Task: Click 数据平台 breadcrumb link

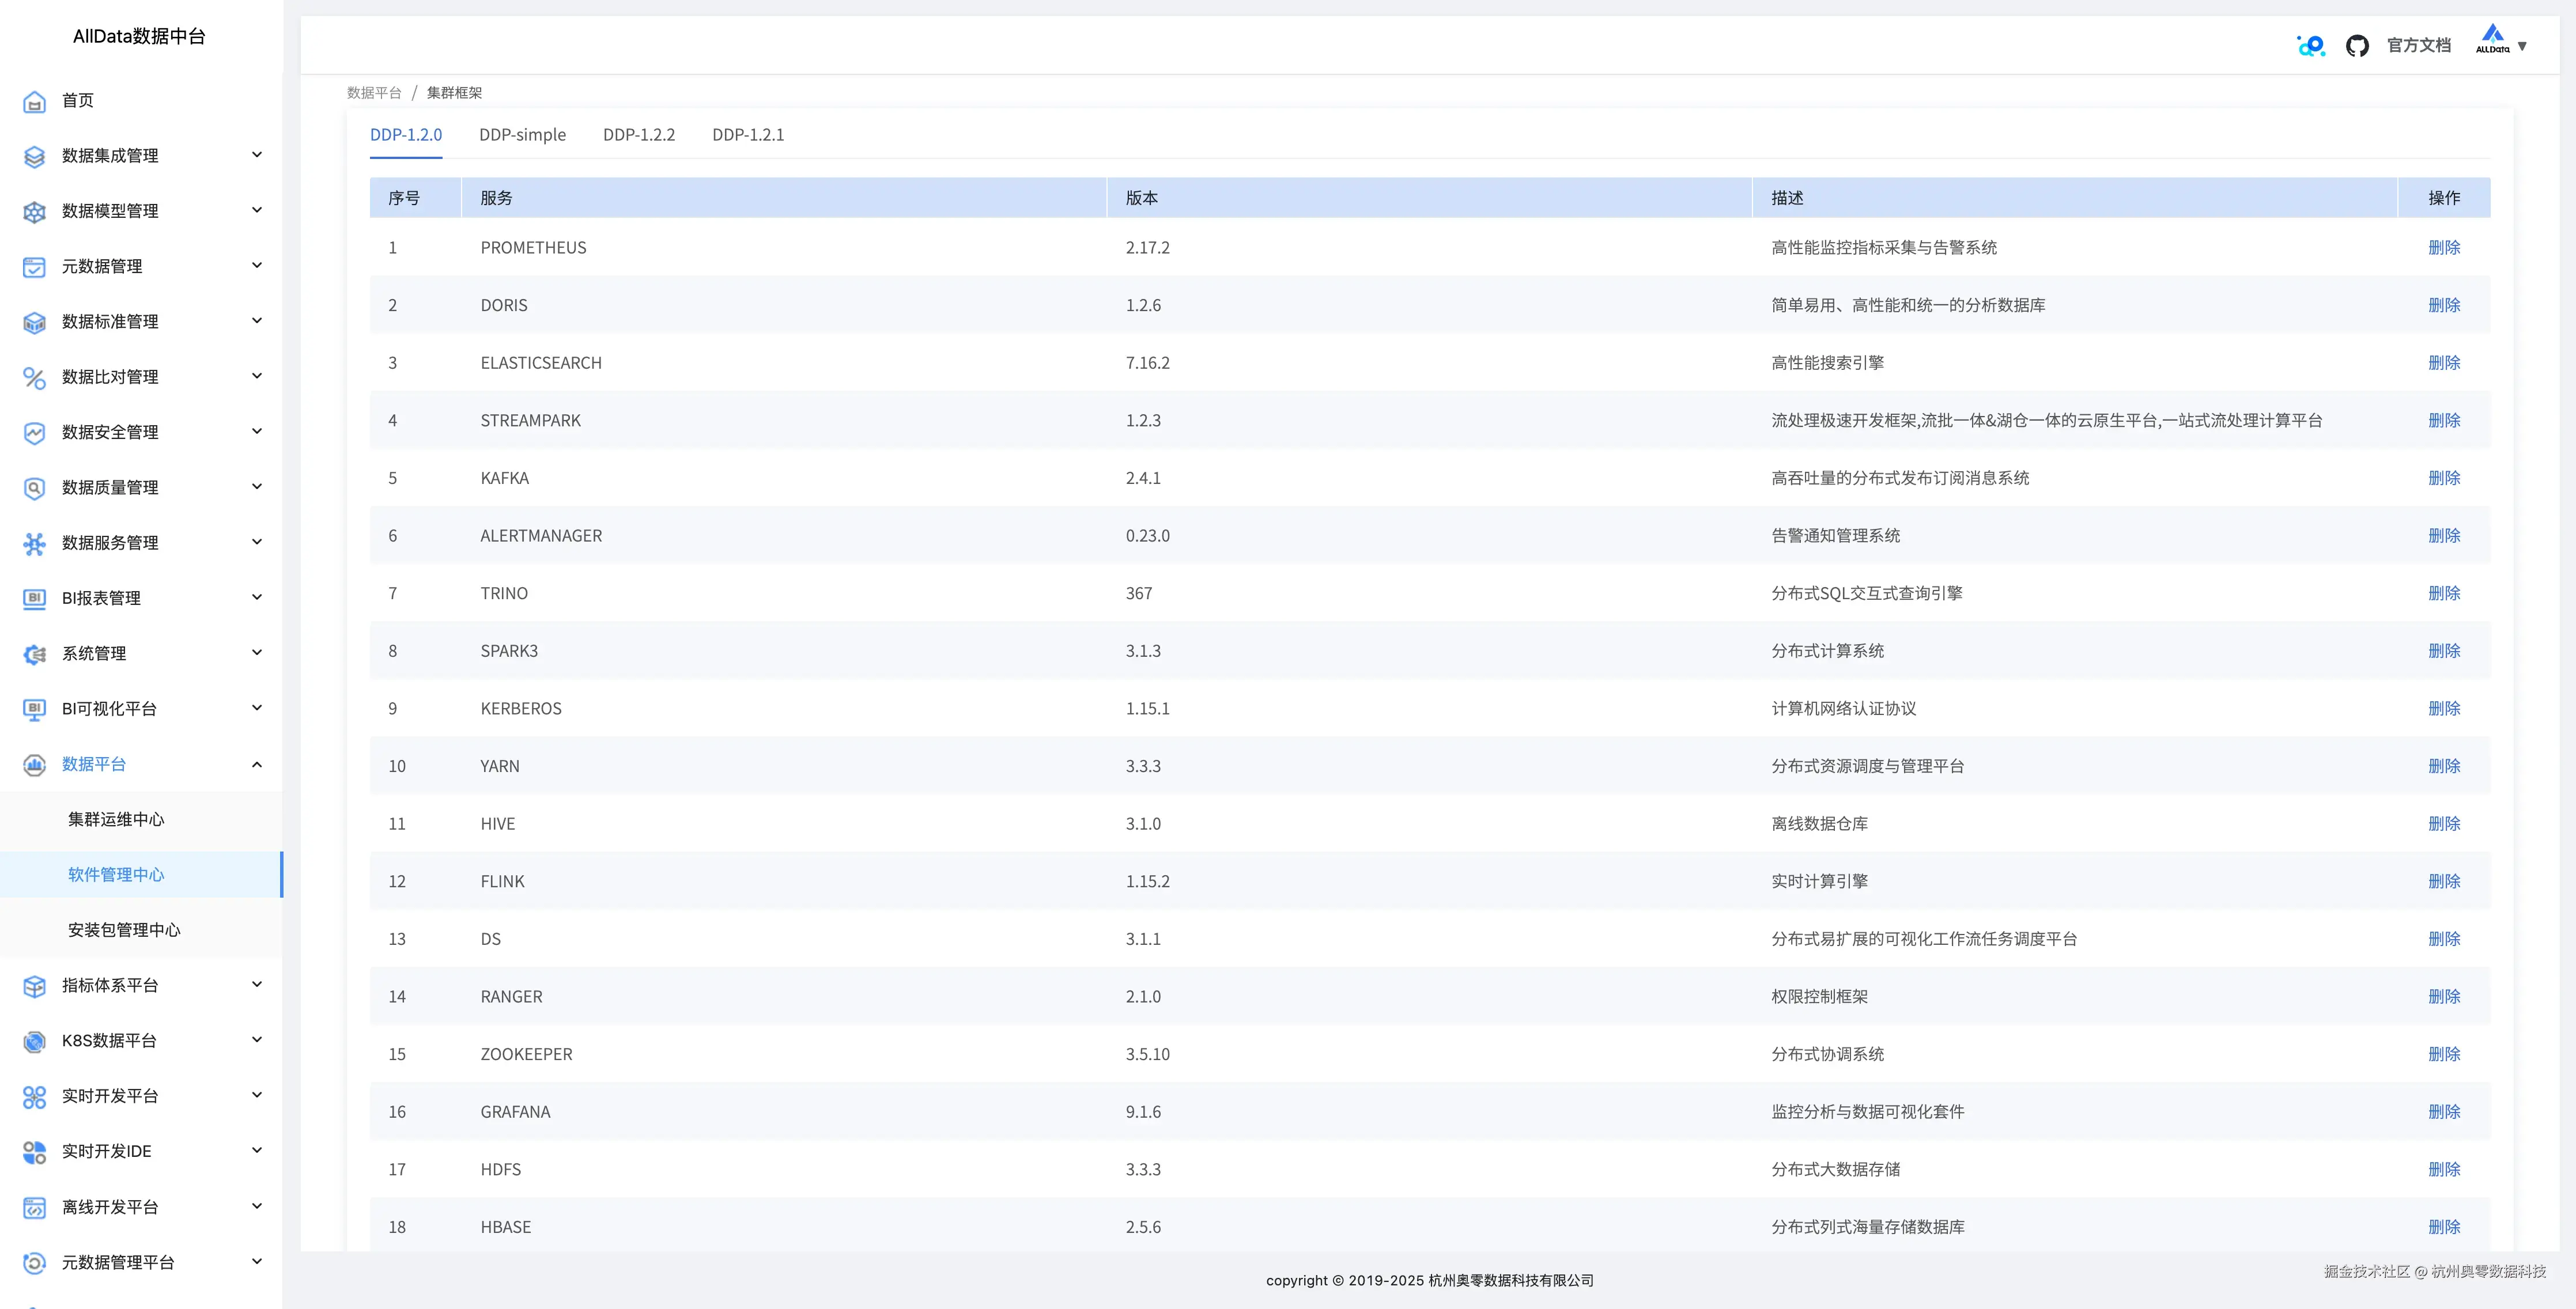Action: pyautogui.click(x=373, y=93)
